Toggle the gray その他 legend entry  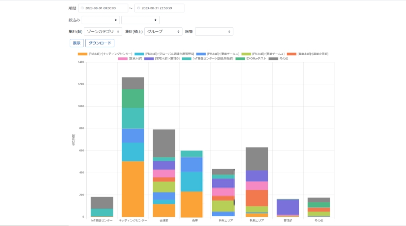278,58
